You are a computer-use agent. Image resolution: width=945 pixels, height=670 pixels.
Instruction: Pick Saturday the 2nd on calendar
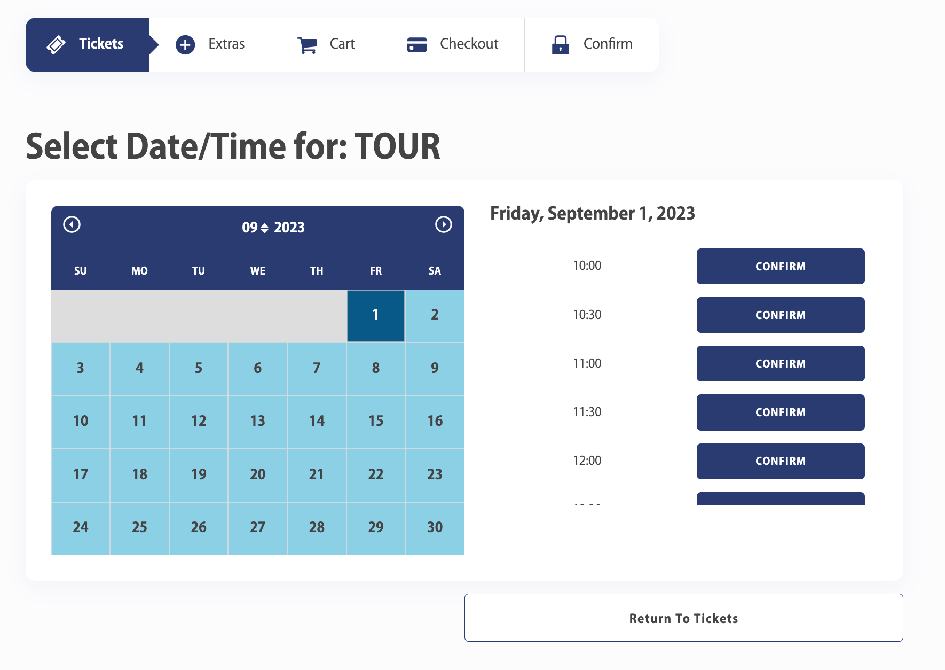[435, 315]
